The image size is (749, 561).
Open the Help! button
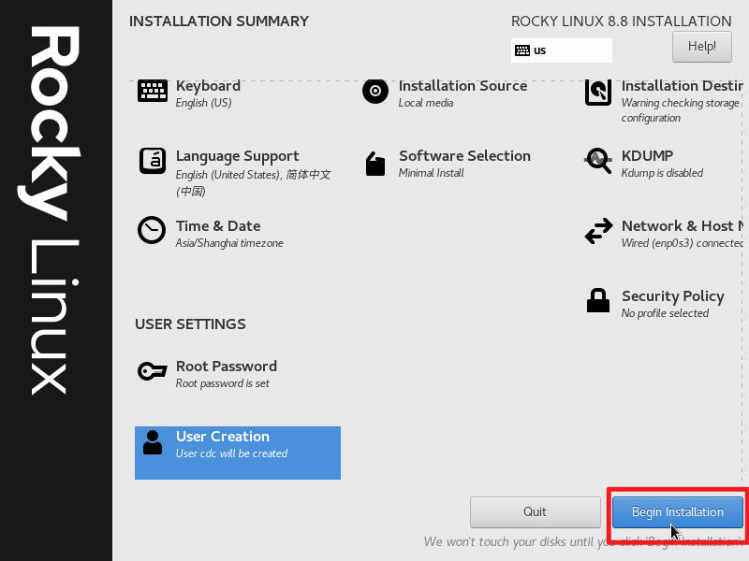701,46
